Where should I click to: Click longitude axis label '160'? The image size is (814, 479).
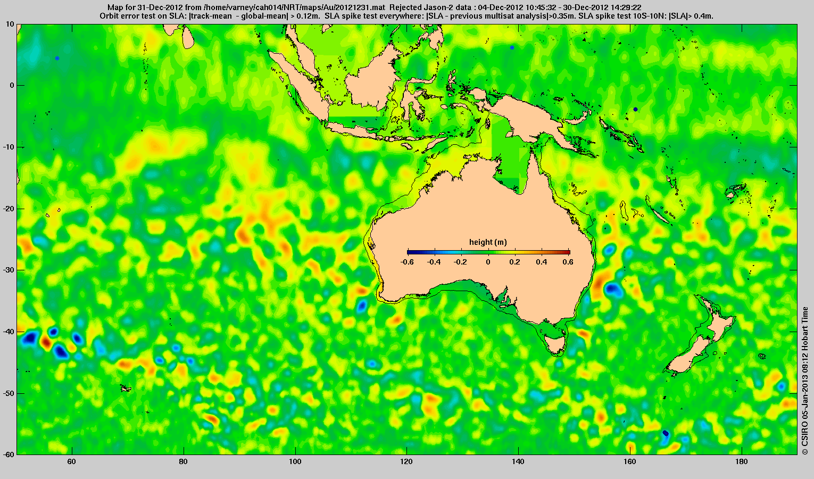click(x=630, y=461)
